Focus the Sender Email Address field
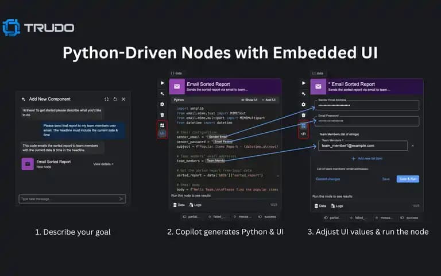Viewport: 441px width, 276px height. tap(367, 105)
